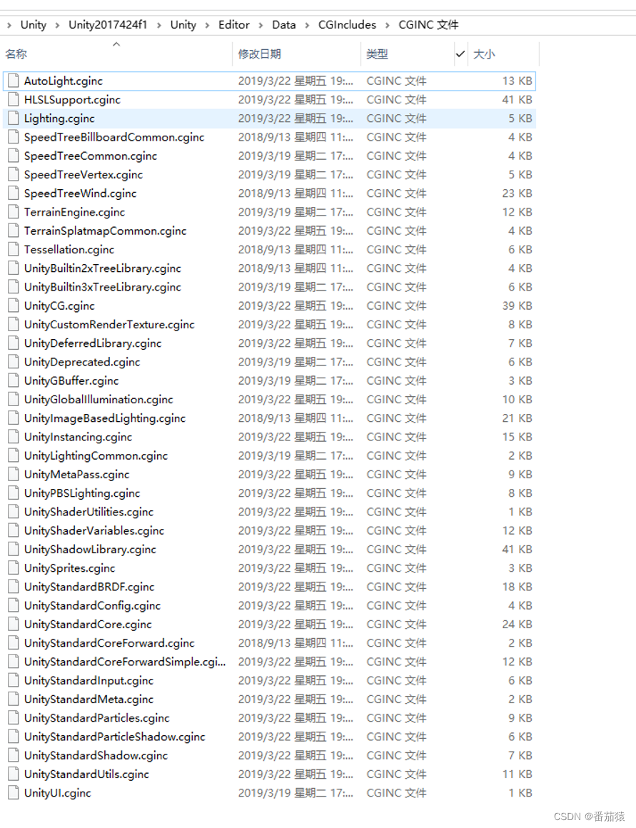Select UnityInstancing.cginc in the file list
This screenshot has width=636, height=828.
coord(76,436)
